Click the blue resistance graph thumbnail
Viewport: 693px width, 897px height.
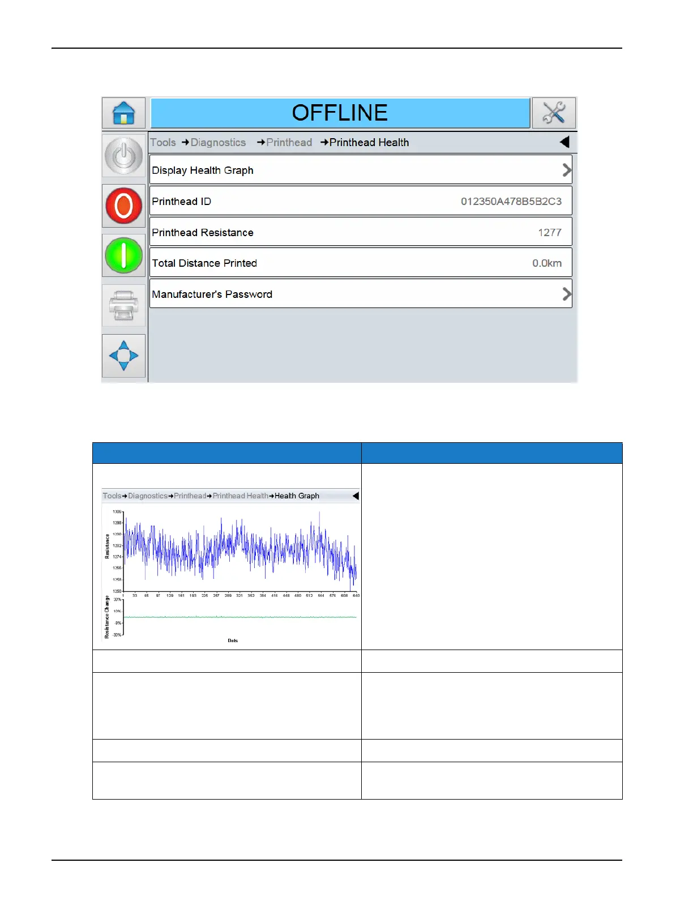point(240,552)
